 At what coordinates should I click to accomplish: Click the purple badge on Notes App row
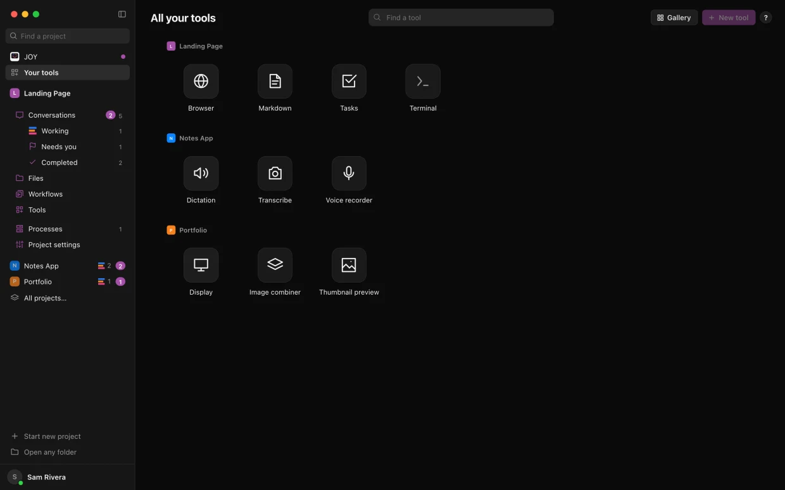tap(120, 266)
